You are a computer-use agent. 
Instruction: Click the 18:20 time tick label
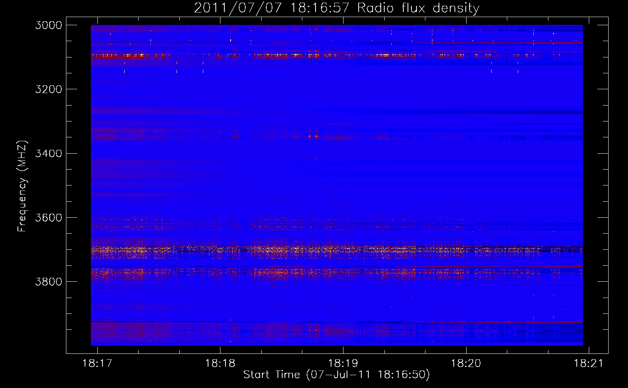pos(466,364)
